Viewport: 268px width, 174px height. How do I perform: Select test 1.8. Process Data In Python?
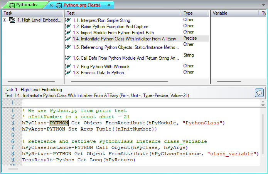click(x=98, y=73)
